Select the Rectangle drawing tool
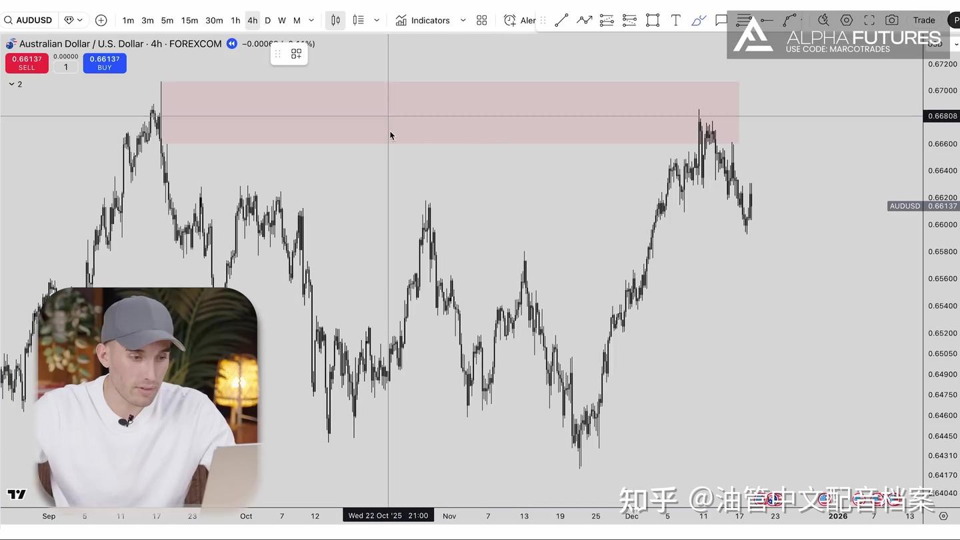The image size is (960, 540). pos(653,20)
